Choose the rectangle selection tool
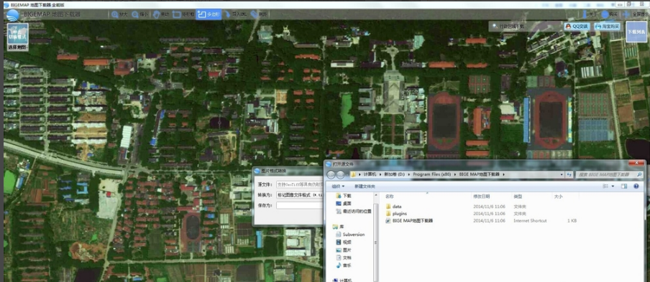This screenshot has height=282, width=650. tap(183, 14)
